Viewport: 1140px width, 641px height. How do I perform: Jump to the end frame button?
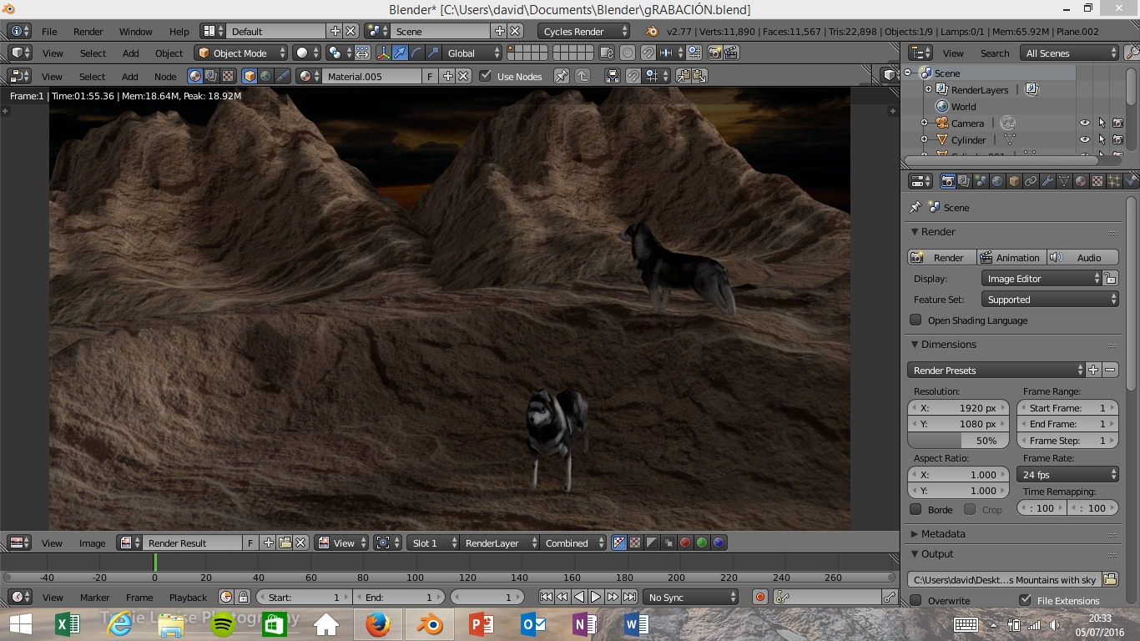click(630, 597)
